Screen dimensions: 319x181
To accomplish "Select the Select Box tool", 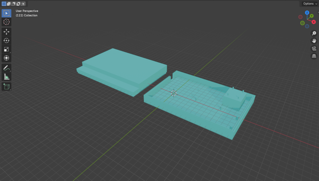I will 6,13.
